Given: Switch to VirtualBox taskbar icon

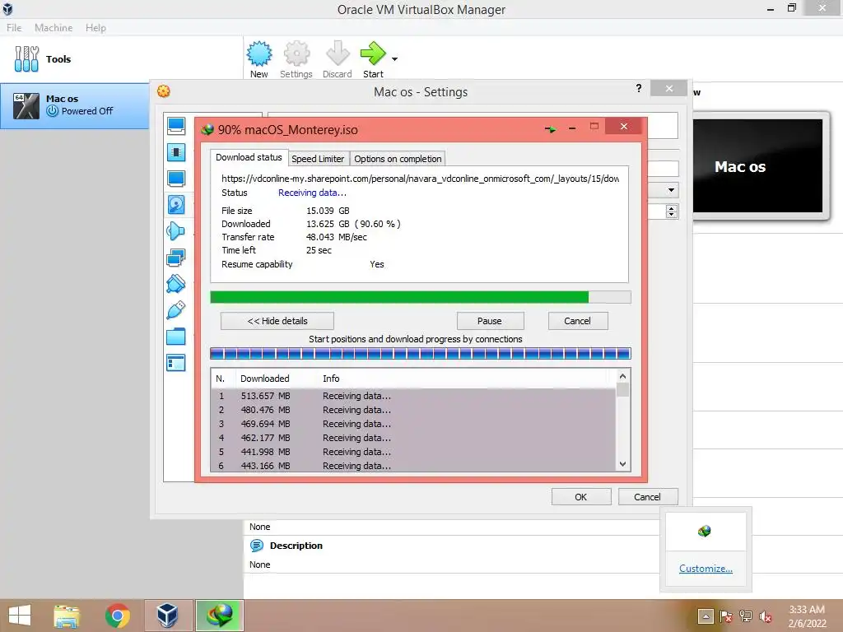Looking at the screenshot, I should [168, 616].
